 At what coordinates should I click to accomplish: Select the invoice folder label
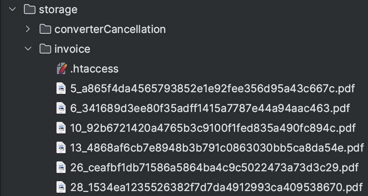(x=72, y=49)
